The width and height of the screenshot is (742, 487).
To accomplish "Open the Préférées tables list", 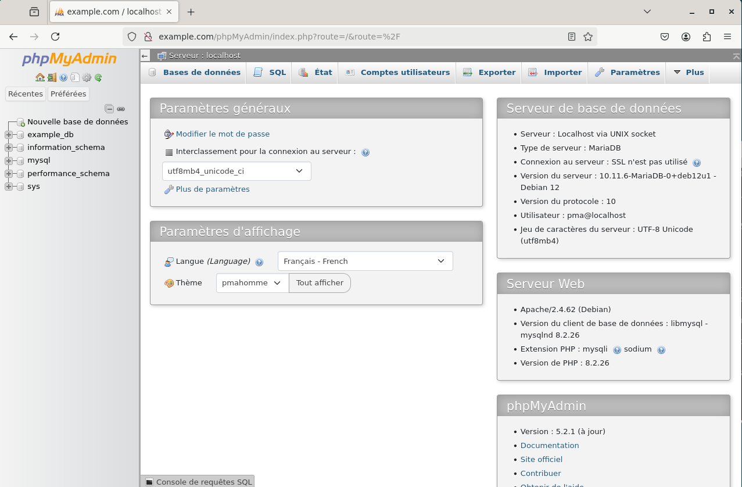I will point(69,94).
